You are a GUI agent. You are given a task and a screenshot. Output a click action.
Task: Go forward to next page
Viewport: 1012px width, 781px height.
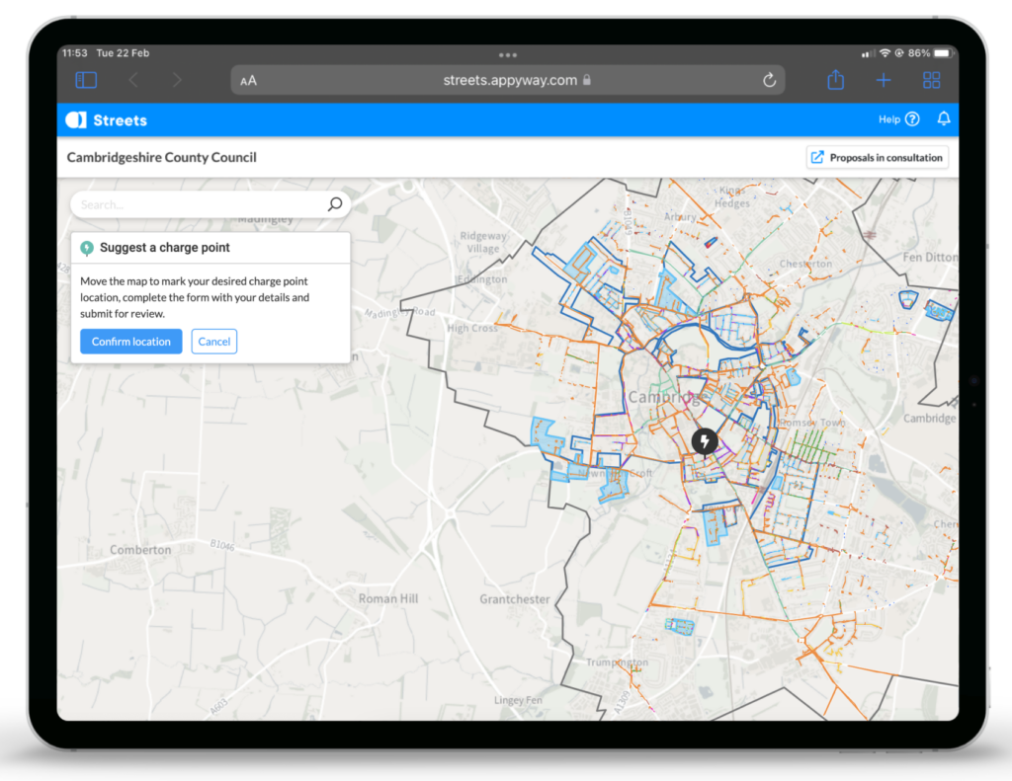177,80
